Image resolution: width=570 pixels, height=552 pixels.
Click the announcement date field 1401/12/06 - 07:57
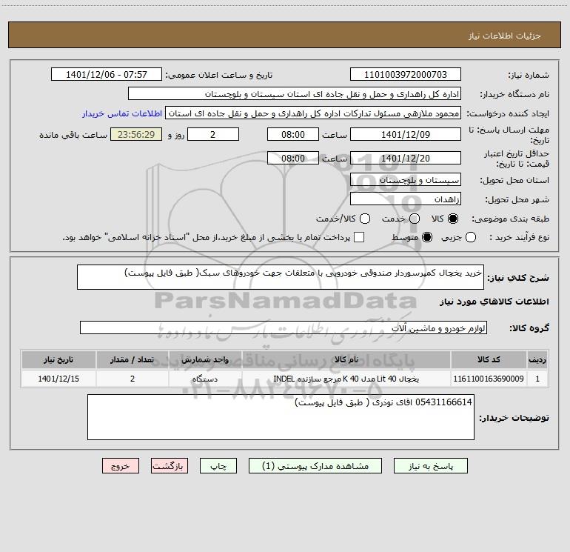[x=107, y=75]
